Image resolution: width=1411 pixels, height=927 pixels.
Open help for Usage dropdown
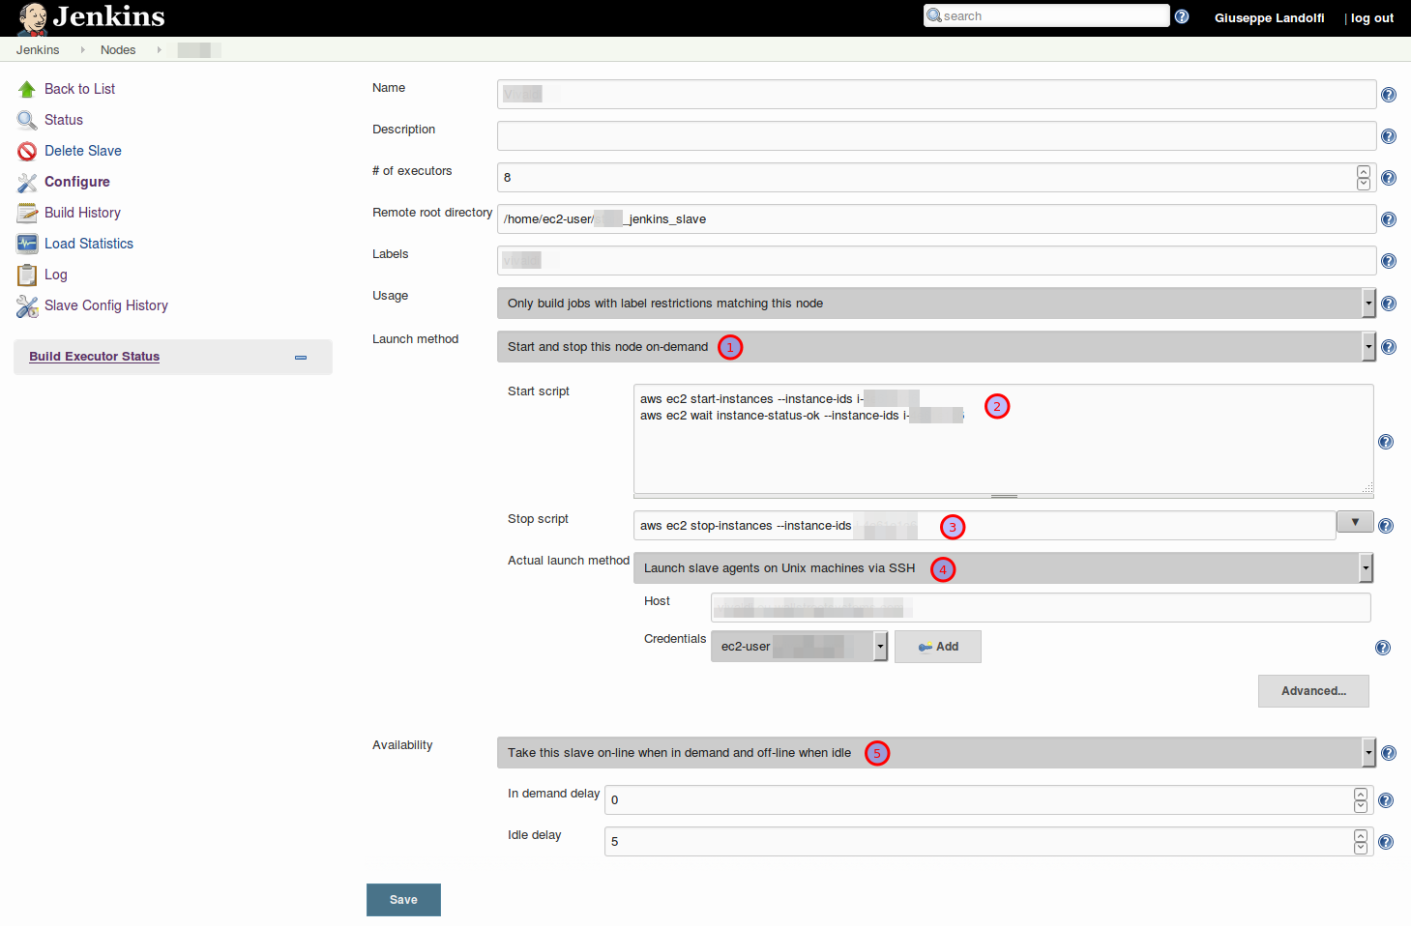[1389, 304]
